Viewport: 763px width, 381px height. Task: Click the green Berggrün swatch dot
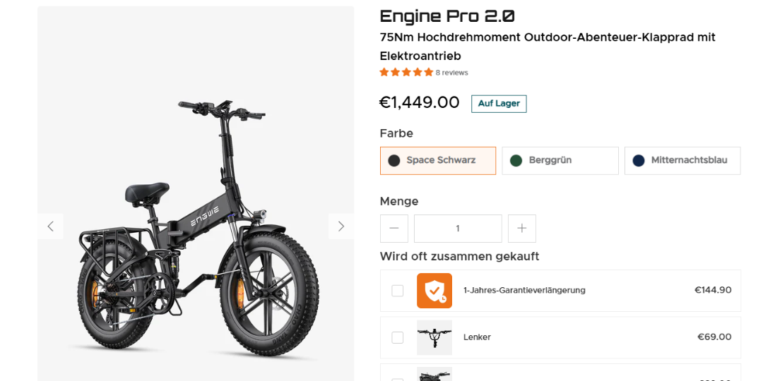(x=516, y=161)
